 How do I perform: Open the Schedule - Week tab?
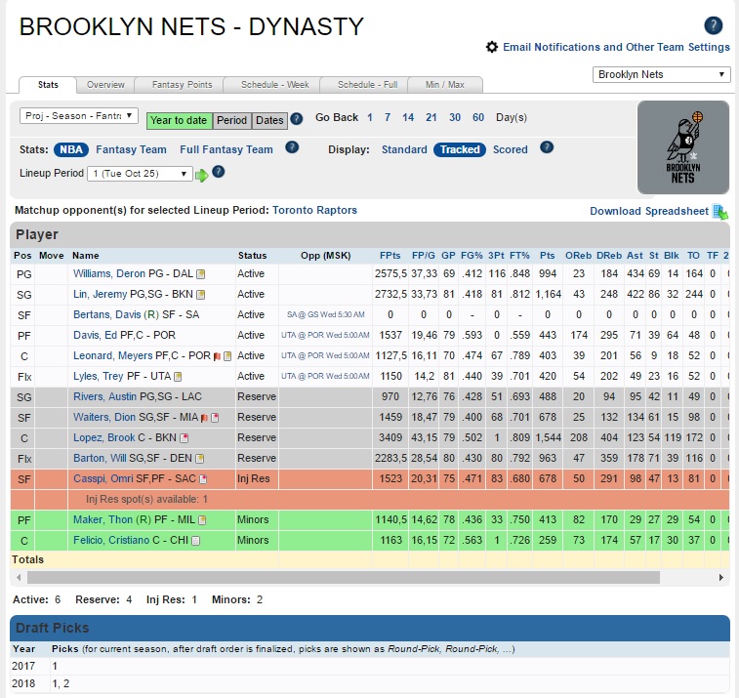[x=274, y=85]
